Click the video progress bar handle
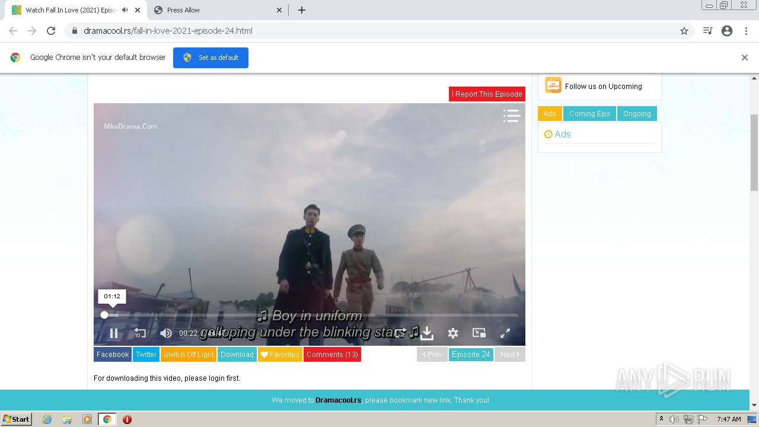Screen dimensions: 759x427 104,315
